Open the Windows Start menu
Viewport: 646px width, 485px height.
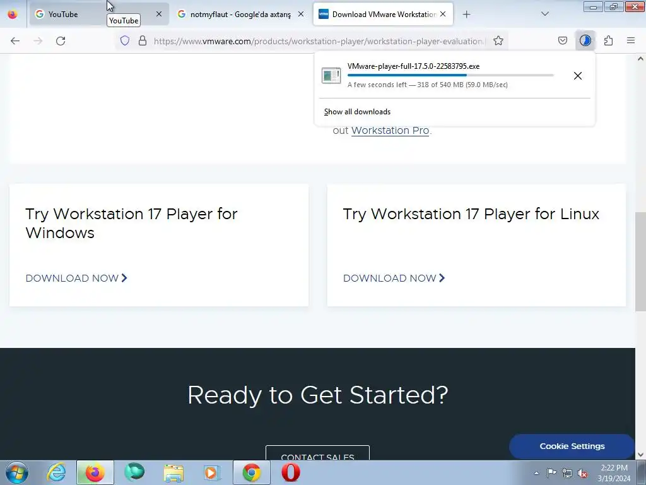point(17,472)
